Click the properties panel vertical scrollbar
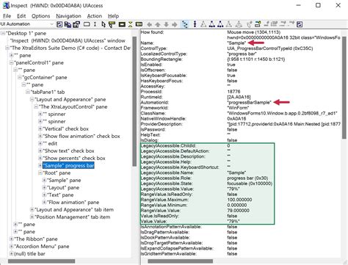 point(344,87)
